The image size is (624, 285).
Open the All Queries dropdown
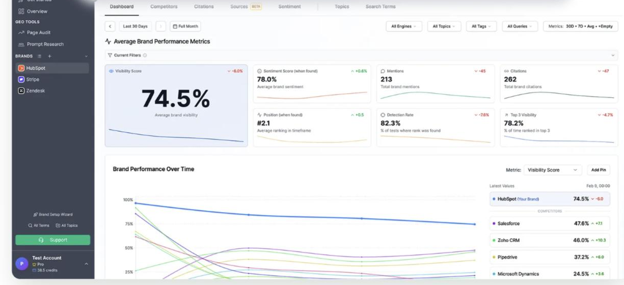point(520,26)
